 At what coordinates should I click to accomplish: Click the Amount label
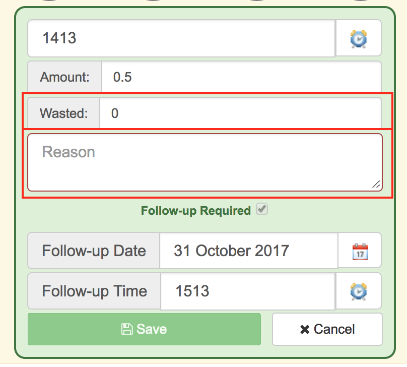64,77
